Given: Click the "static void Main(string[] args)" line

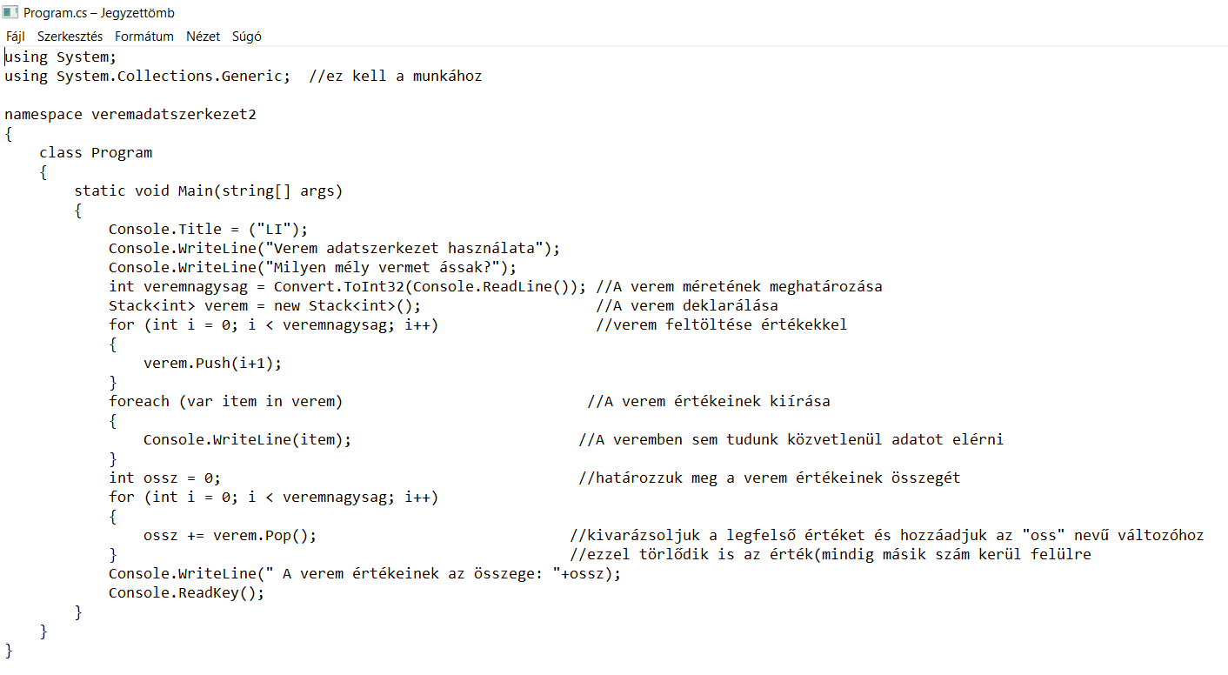Looking at the screenshot, I should (209, 191).
